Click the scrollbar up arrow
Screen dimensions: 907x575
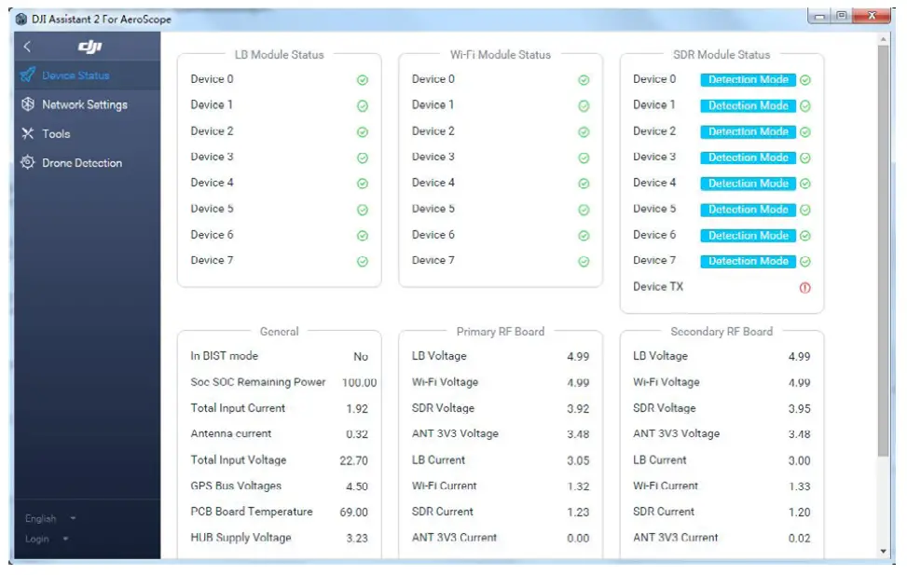[883, 39]
